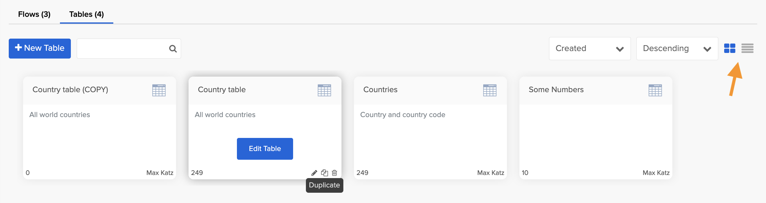Focus the table search input field
The height and width of the screenshot is (203, 766).
point(122,49)
